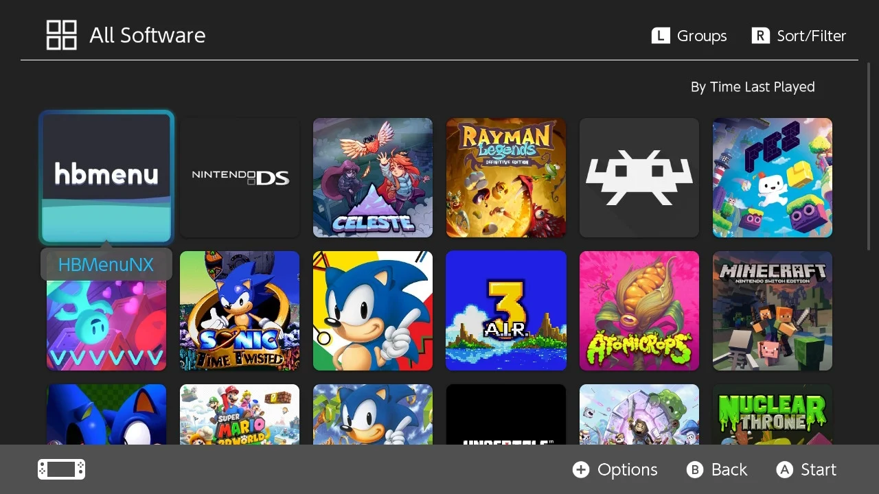Launch Sonic Time Twisted
The height and width of the screenshot is (494, 879).
[240, 311]
